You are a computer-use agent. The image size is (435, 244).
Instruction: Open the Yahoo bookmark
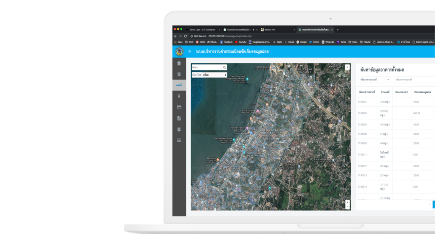pos(342,42)
